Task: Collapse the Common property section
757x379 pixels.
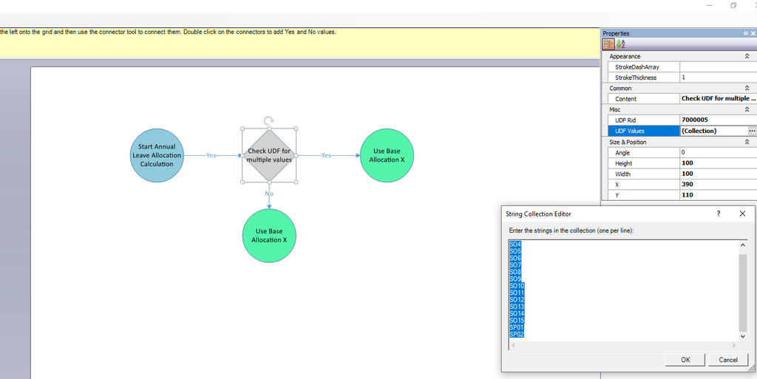Action: (x=747, y=88)
